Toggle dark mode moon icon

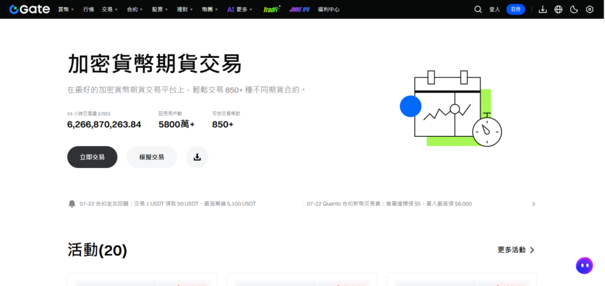click(x=574, y=9)
